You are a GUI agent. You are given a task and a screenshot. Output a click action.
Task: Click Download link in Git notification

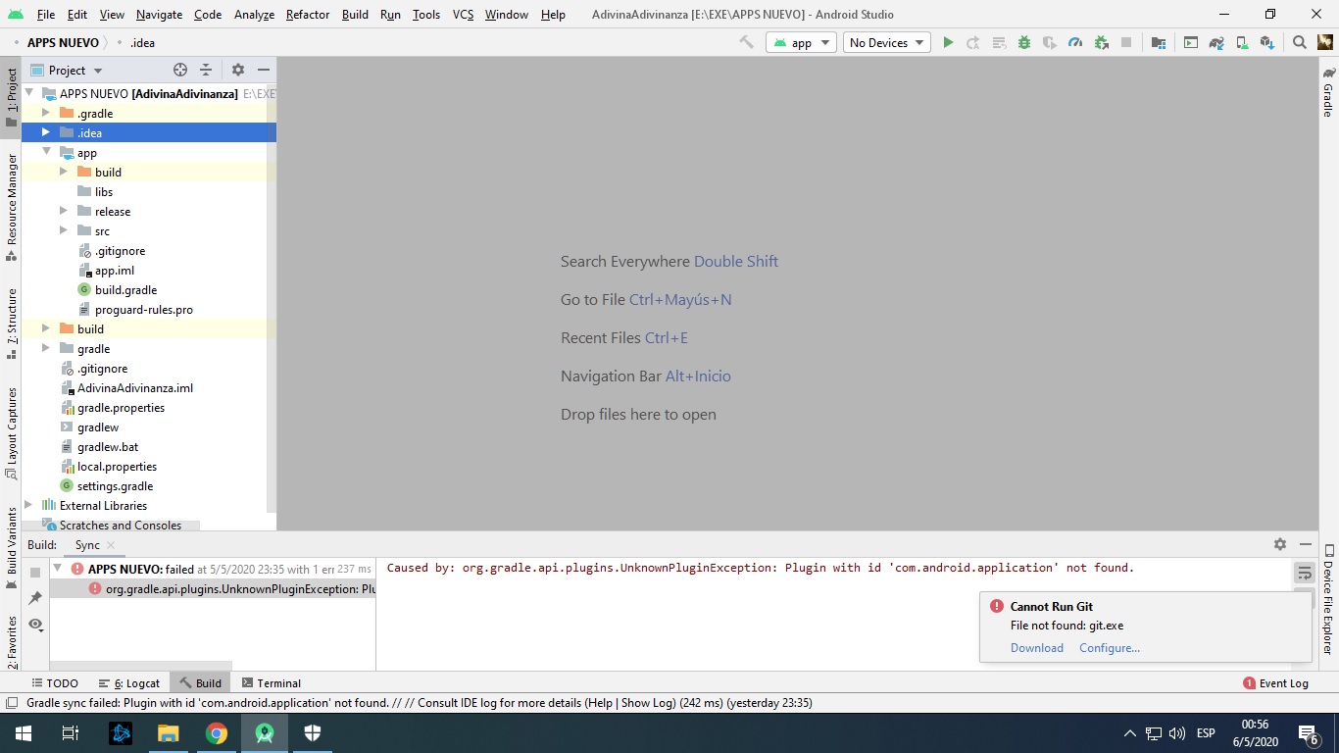pyautogui.click(x=1037, y=647)
